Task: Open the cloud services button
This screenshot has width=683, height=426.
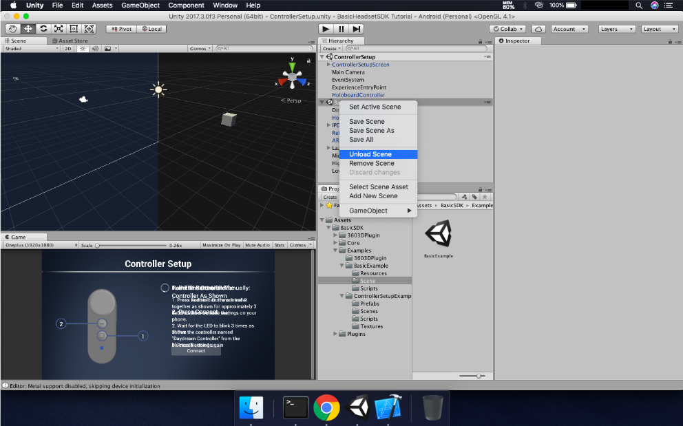Action: tap(538, 29)
